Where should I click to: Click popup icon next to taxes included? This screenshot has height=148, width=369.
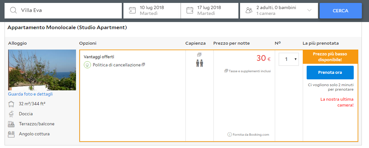(226, 71)
